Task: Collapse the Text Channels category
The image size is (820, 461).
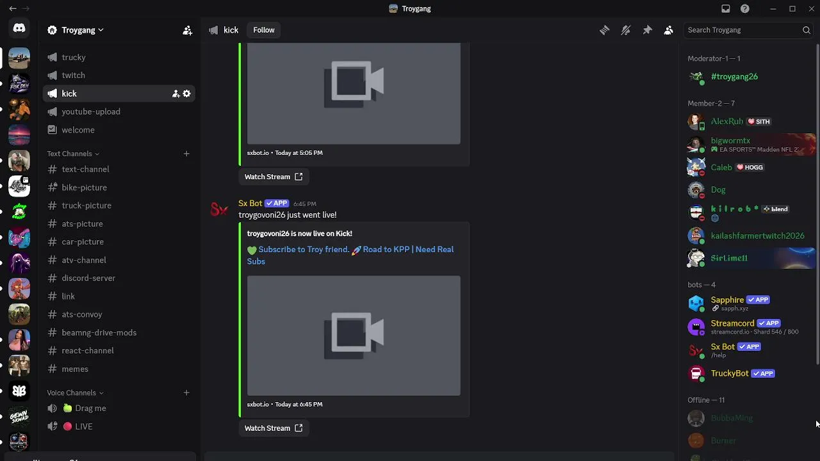Action: point(73,154)
